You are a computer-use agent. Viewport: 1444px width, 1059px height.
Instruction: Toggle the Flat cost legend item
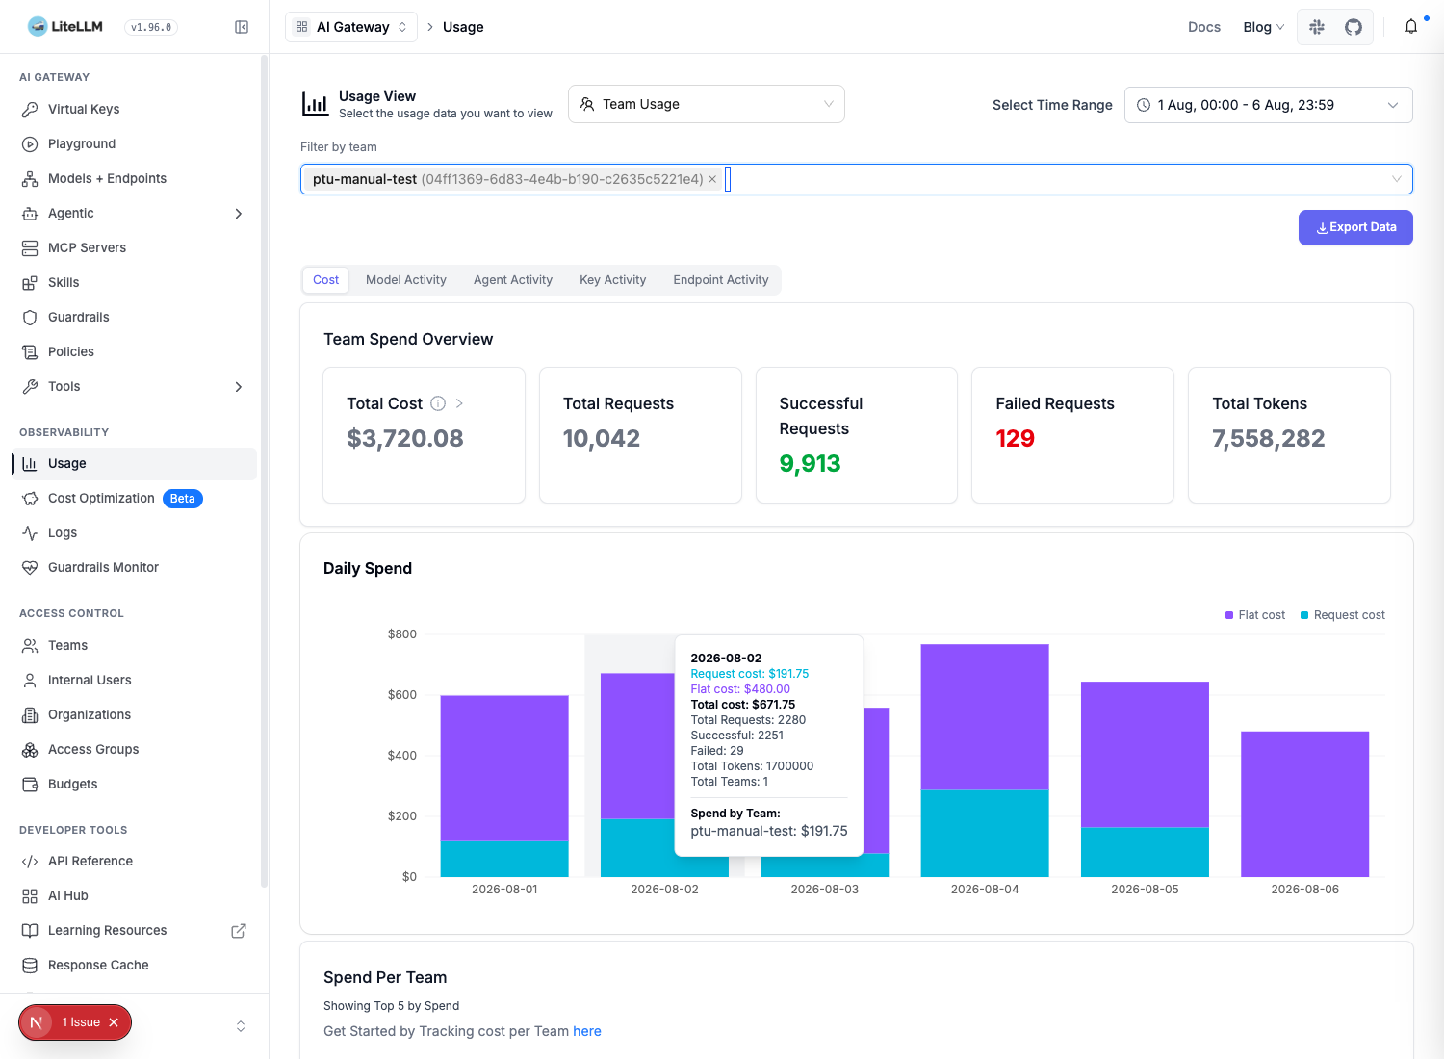click(x=1254, y=615)
